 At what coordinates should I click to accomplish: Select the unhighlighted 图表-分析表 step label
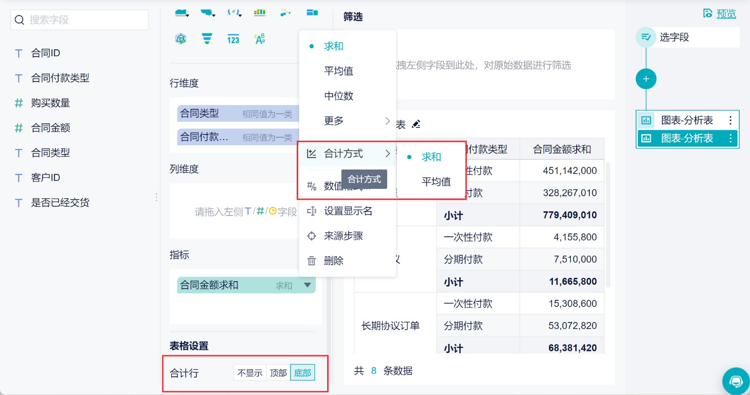point(687,120)
